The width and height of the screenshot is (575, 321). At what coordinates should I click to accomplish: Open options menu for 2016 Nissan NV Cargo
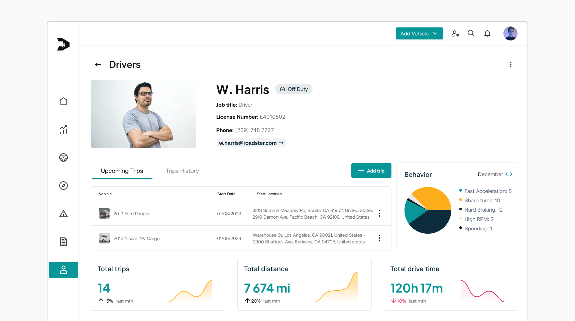click(379, 238)
